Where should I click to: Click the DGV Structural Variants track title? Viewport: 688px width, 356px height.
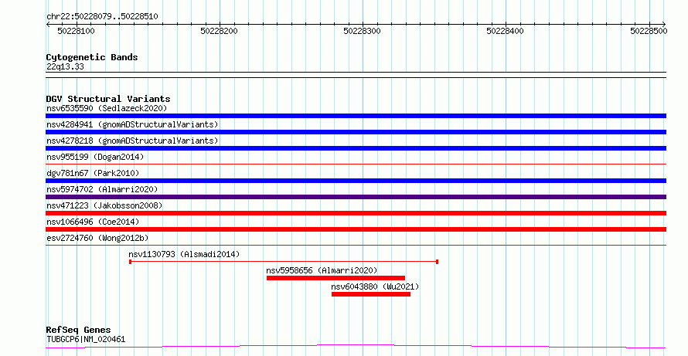tap(108, 99)
